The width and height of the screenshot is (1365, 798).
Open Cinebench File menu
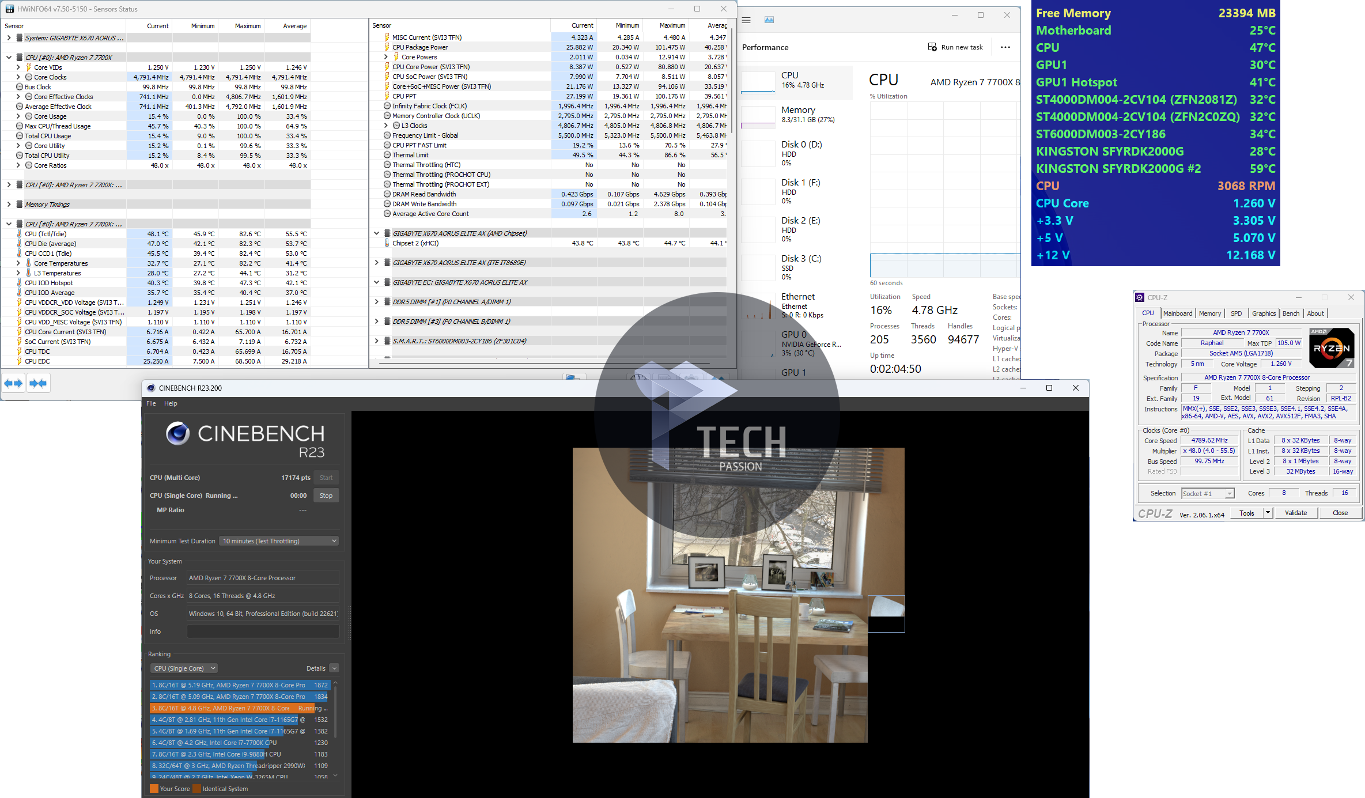tap(151, 403)
